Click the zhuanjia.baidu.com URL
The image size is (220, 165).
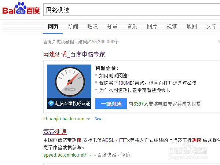coord(64,119)
